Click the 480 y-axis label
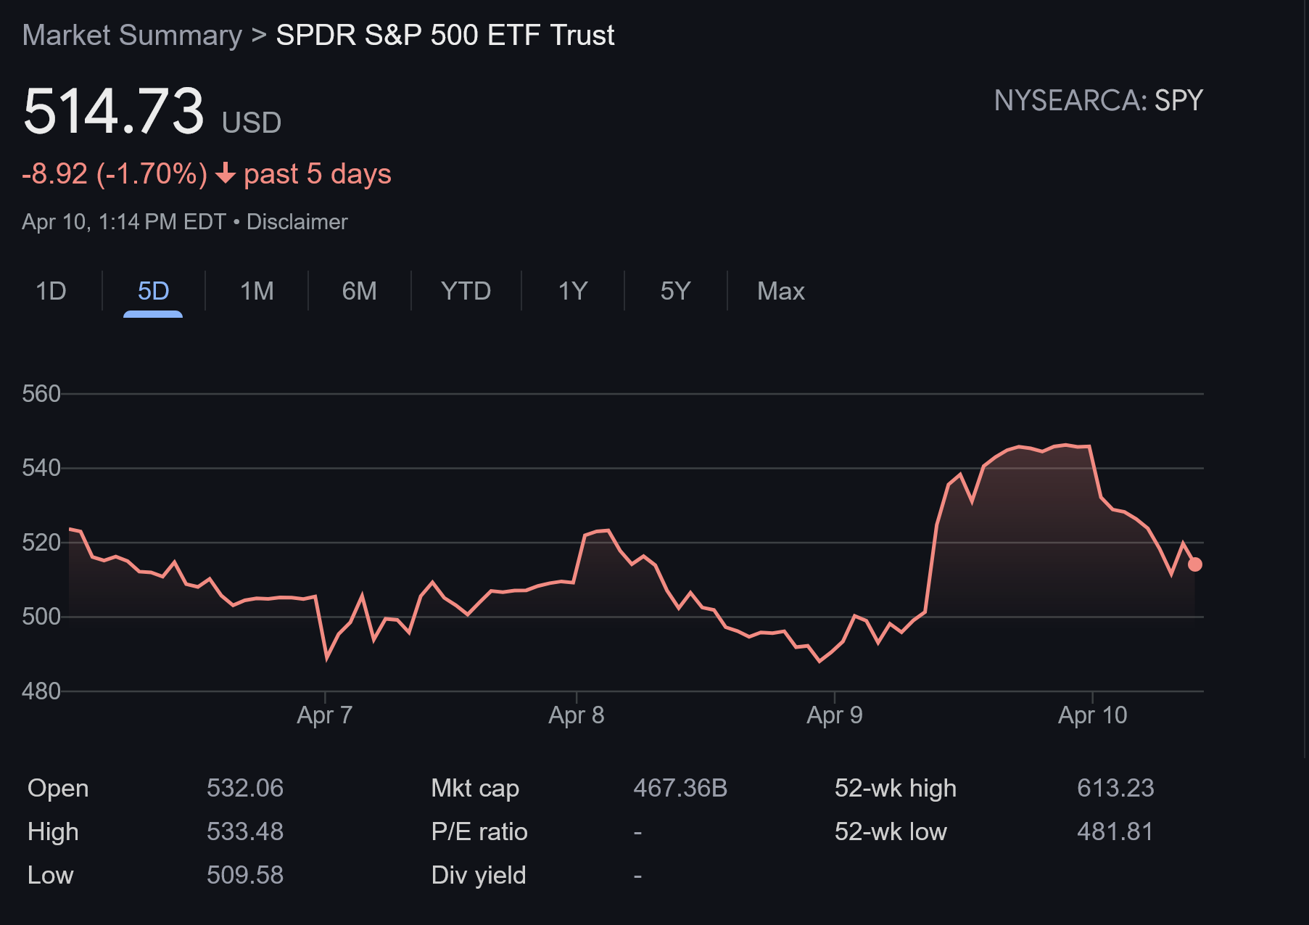Viewport: 1309px width, 925px height. pos(41,691)
